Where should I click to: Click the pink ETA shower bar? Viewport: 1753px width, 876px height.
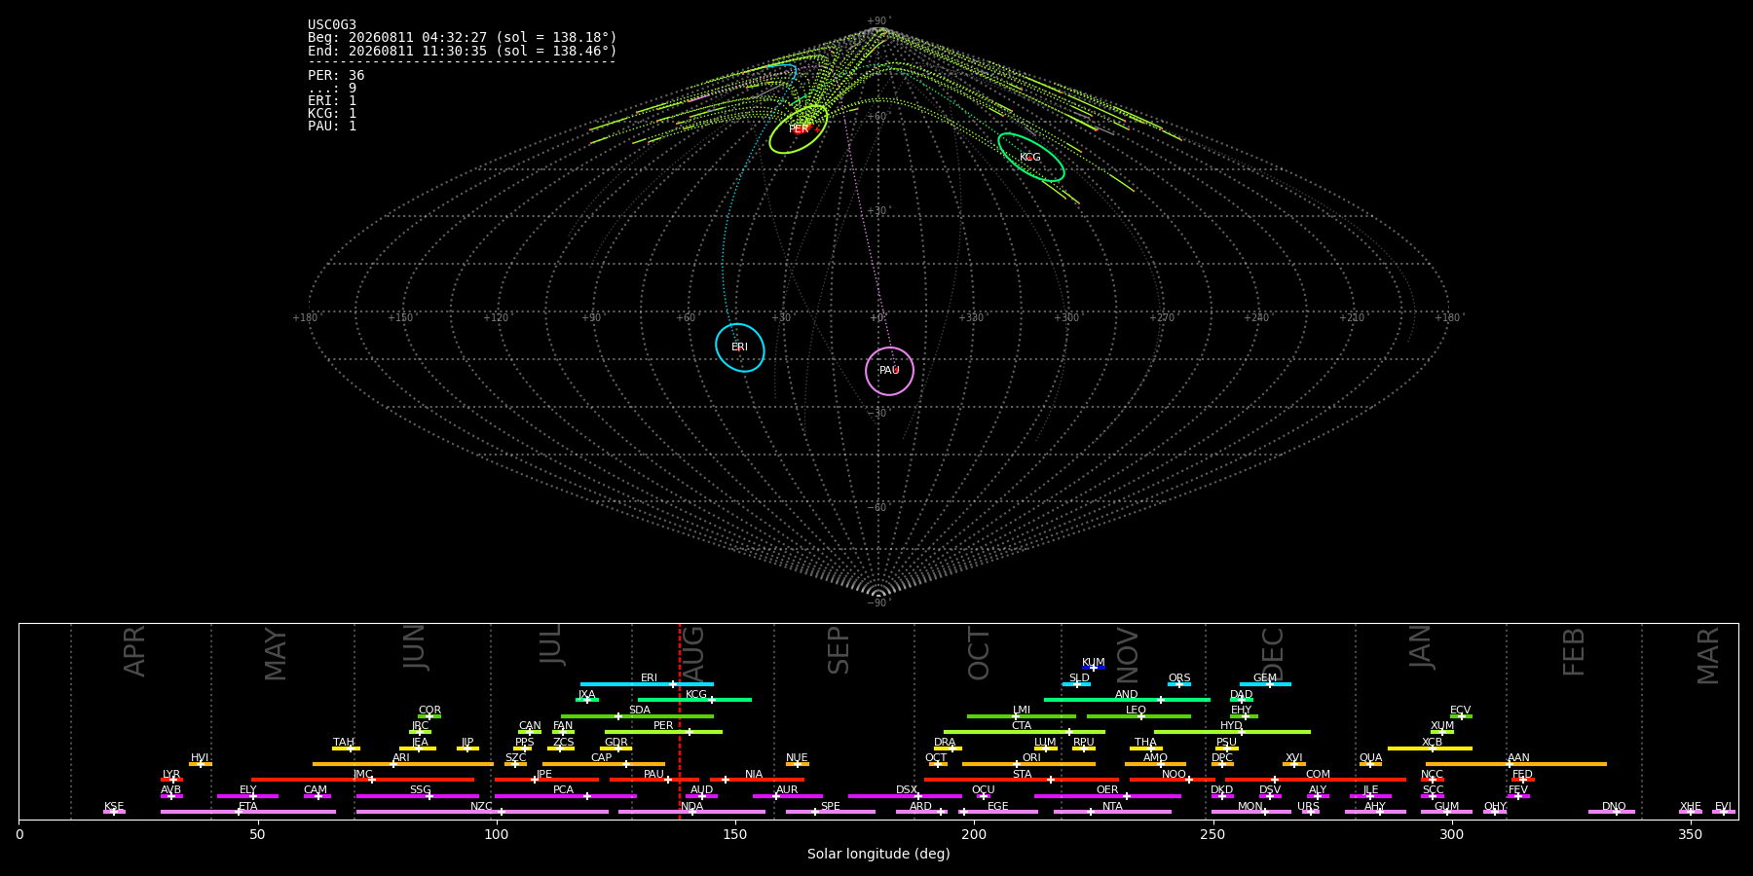pos(248,812)
